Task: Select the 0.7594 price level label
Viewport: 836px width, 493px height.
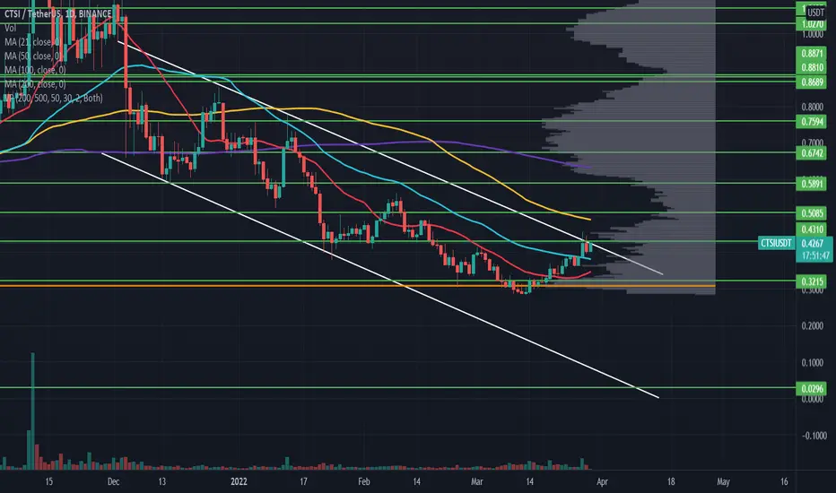Action: pos(812,122)
